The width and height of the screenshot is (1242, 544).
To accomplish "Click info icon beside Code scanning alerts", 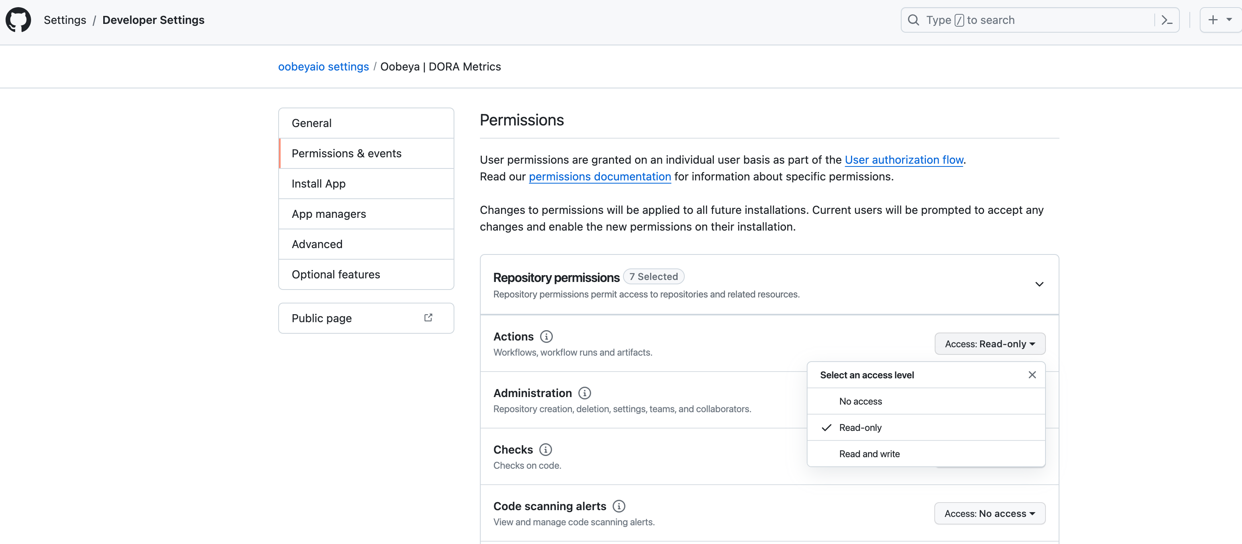I will (x=619, y=506).
